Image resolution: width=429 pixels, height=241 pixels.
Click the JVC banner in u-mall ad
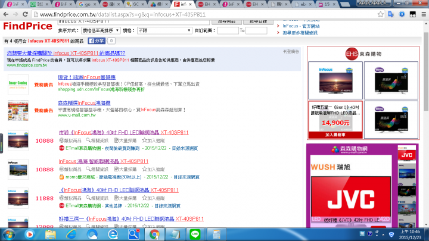pos(351,198)
